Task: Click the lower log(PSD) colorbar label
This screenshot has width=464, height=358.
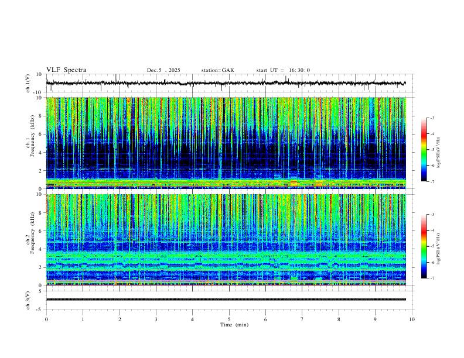Action: tap(439, 249)
